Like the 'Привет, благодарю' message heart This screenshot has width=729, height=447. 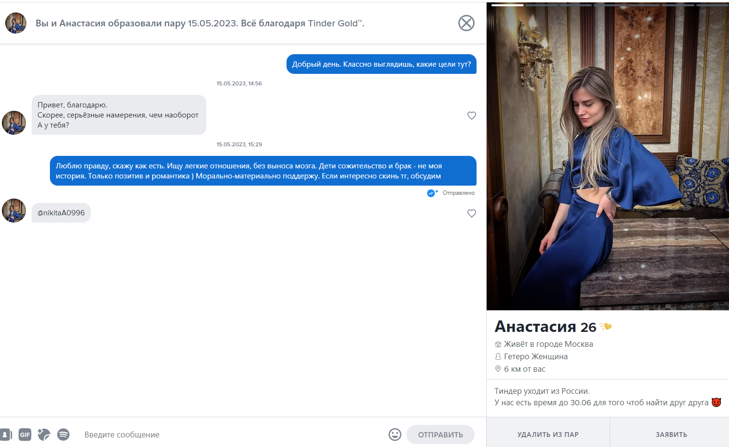[472, 116]
